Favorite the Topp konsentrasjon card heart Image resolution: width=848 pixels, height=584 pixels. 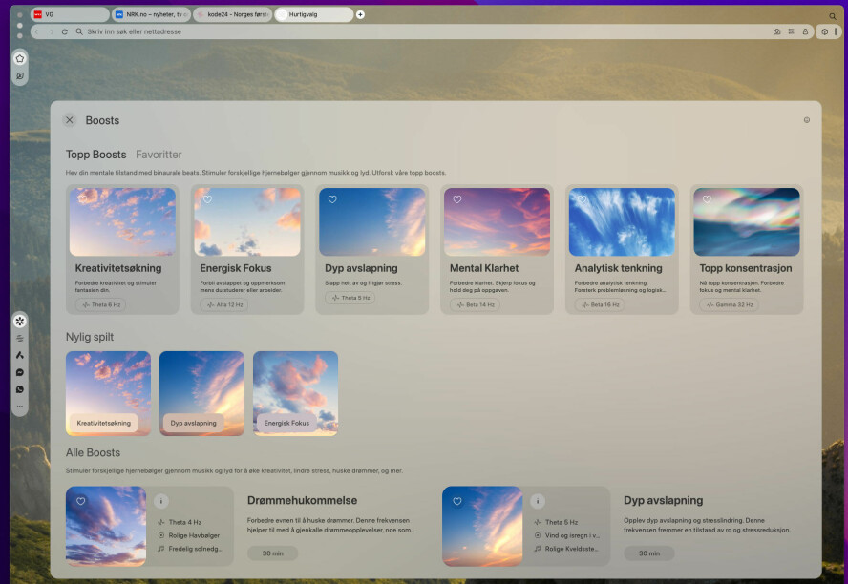(x=707, y=199)
